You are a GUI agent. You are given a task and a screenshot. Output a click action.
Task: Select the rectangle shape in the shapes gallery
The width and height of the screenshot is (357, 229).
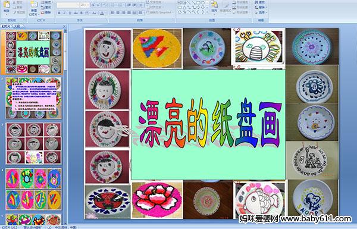pos(199,2)
